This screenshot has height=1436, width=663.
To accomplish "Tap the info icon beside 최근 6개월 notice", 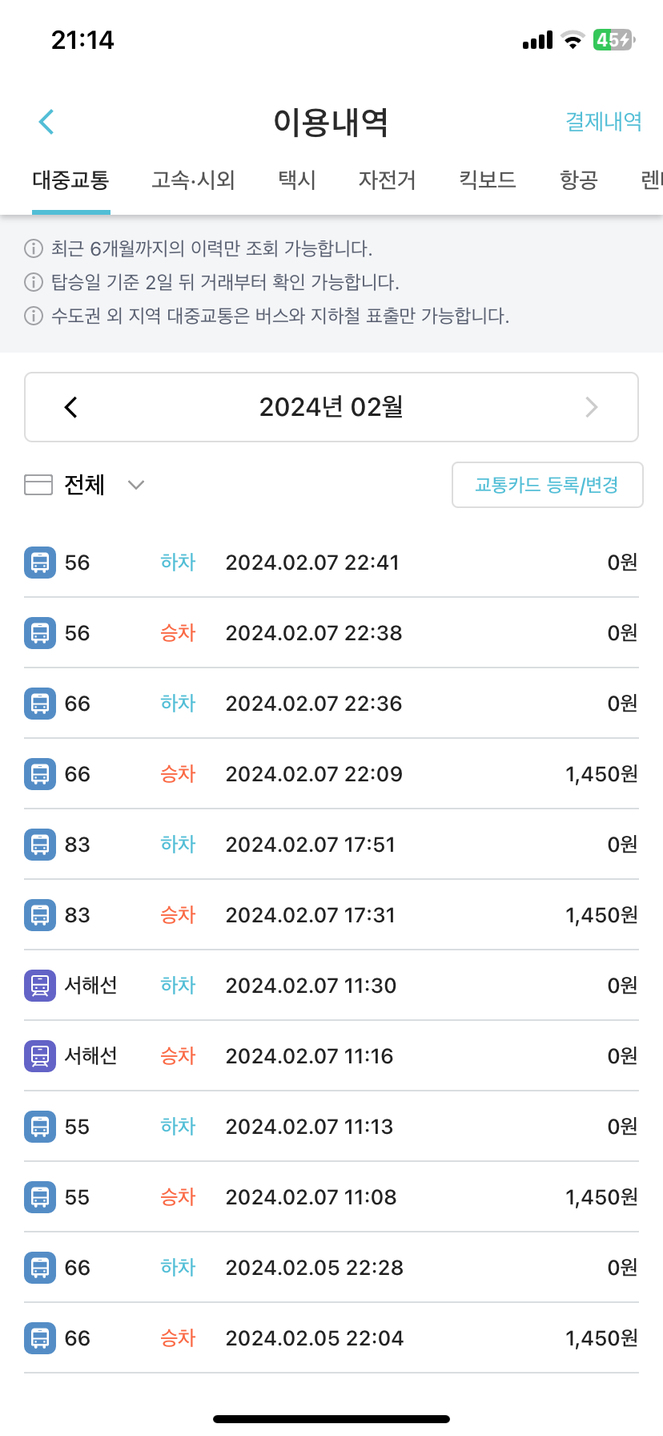I will (x=34, y=248).
